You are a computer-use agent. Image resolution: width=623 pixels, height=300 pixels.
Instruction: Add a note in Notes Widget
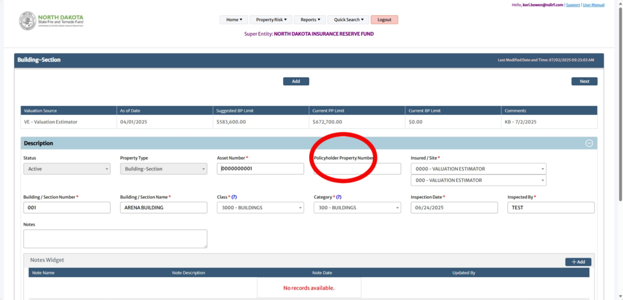pos(578,262)
